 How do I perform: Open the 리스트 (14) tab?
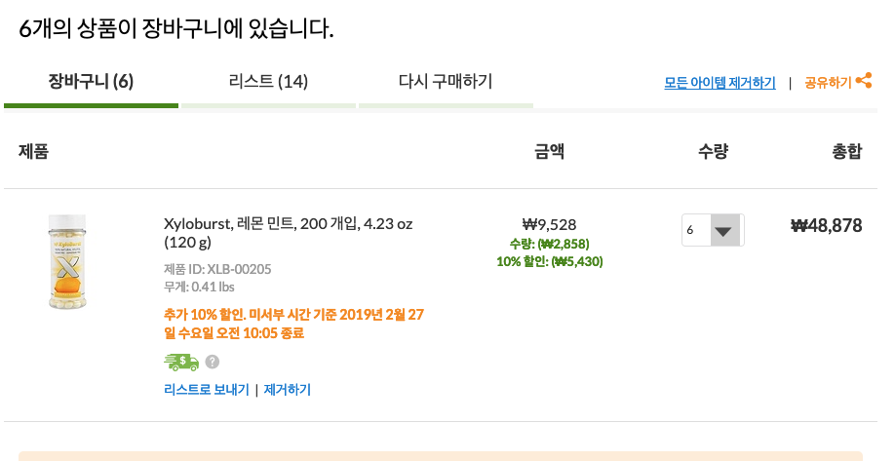[268, 82]
